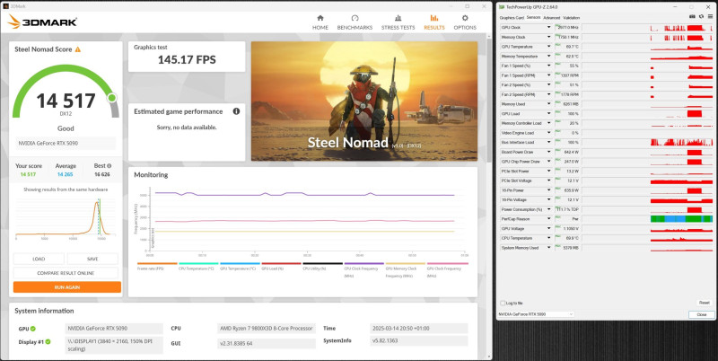Screen dimensions: 718x361
Task: Click the Close button in GPU-Z
Action: tap(702, 314)
